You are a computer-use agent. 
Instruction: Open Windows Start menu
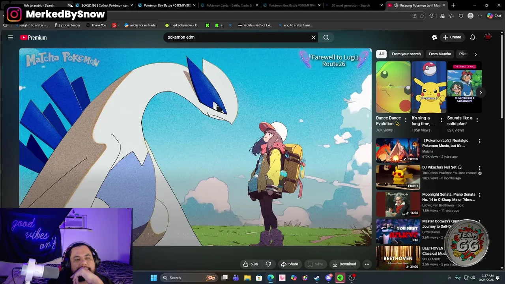[153, 278]
